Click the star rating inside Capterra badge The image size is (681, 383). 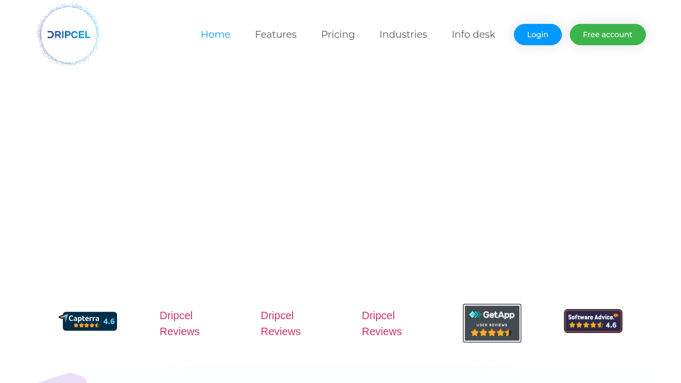coord(86,325)
